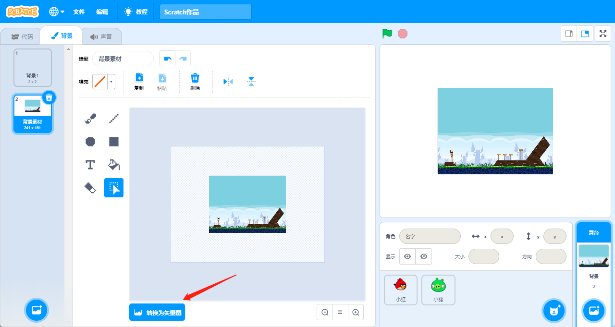615x327 pixels.
Task: Click the 复制 copy button
Action: coord(139,82)
